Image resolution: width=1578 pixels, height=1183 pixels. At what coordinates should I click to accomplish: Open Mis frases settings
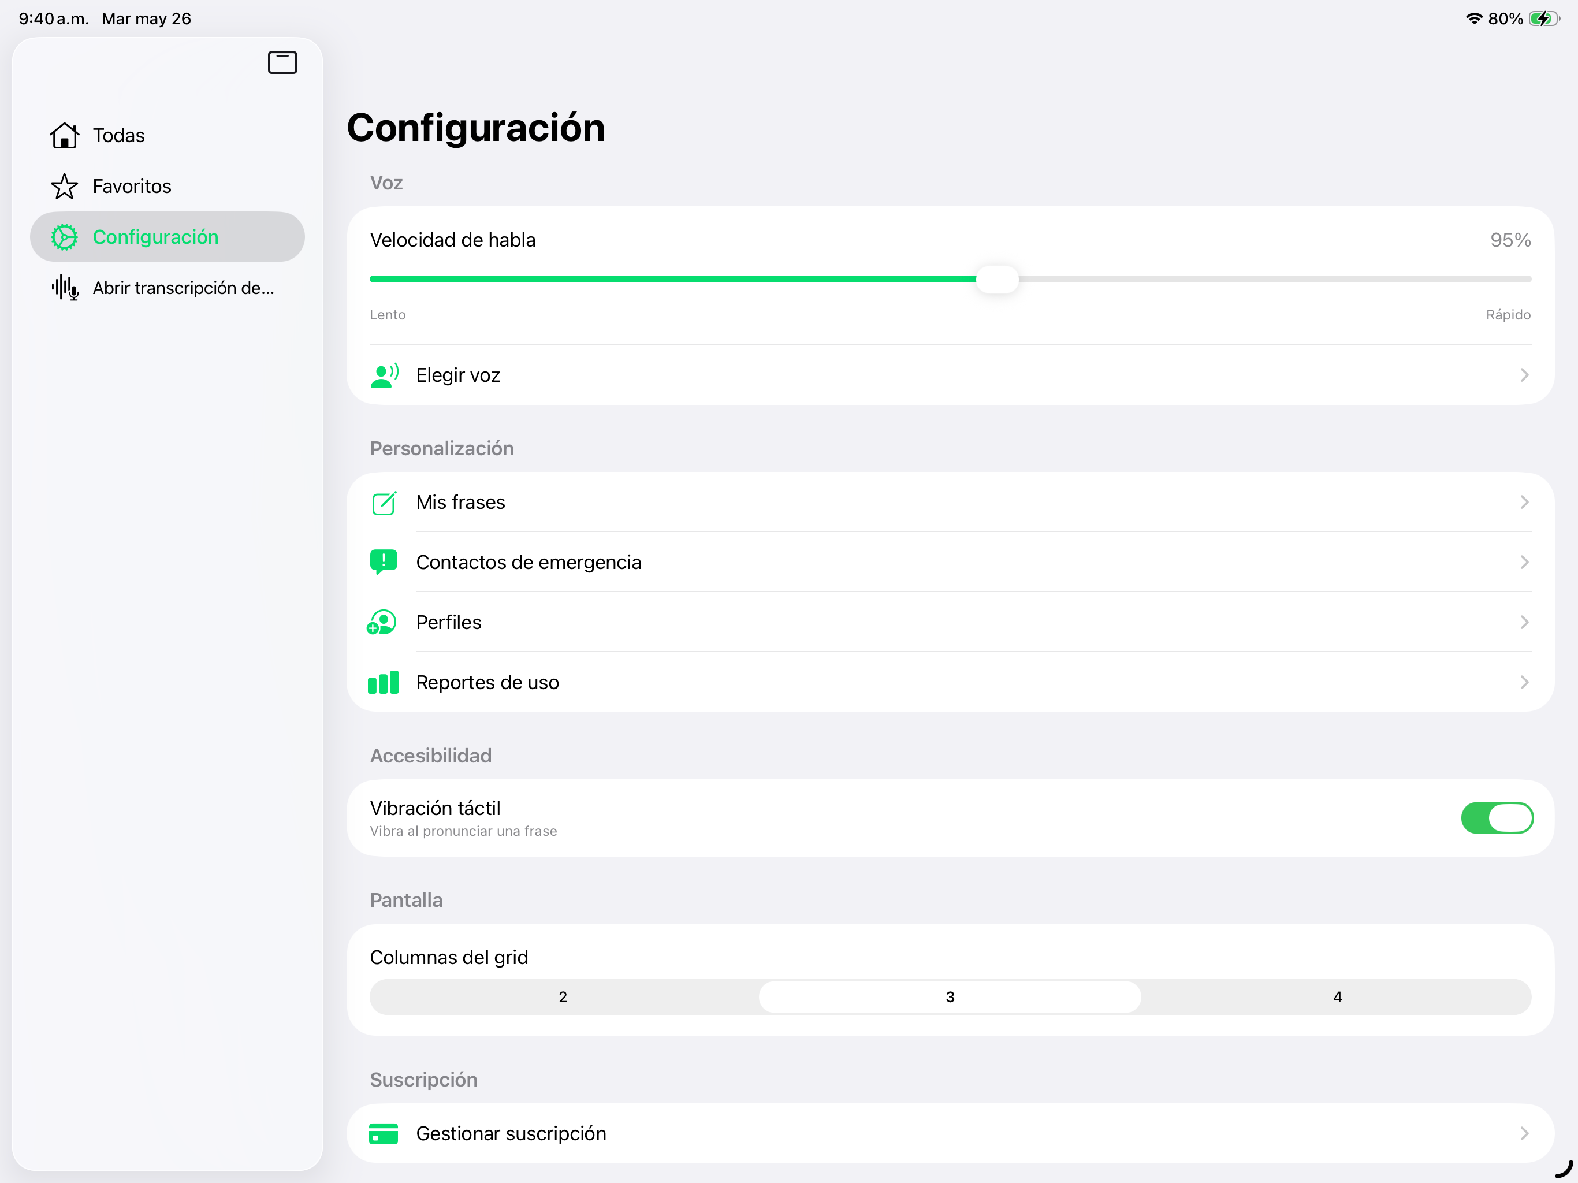click(950, 503)
